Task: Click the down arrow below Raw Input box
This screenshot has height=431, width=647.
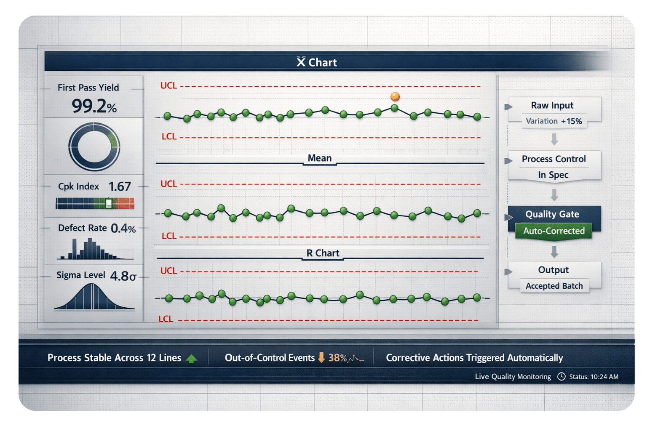Action: pos(554,139)
